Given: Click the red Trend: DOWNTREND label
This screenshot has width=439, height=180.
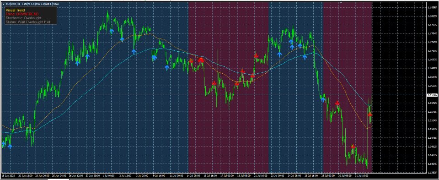Looking at the screenshot, I should [x=22, y=14].
